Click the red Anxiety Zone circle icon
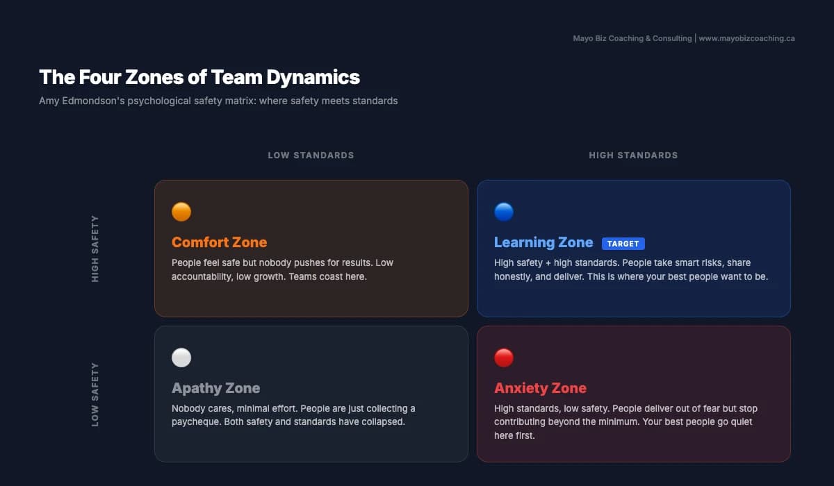 pos(504,358)
